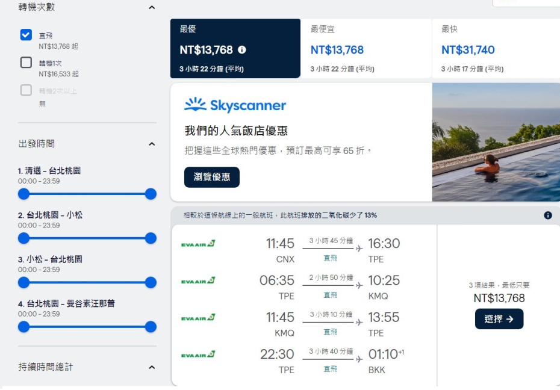The image size is (560, 390).
Task: Click the 瀏覽優惠 button
Action: point(212,177)
